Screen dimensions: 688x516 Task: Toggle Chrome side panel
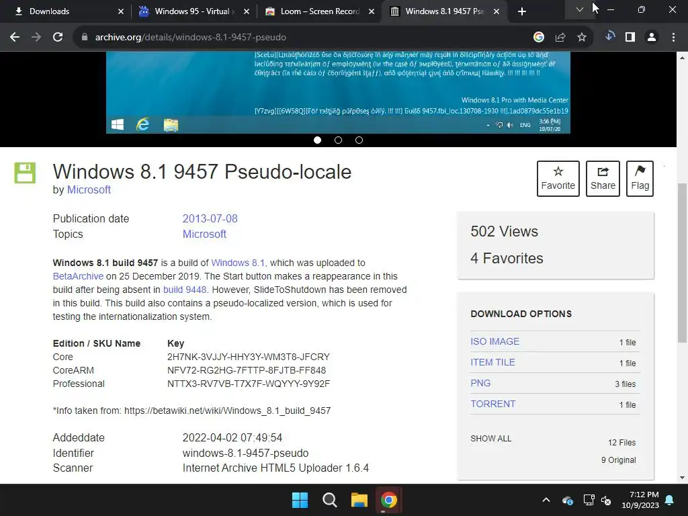pos(630,38)
